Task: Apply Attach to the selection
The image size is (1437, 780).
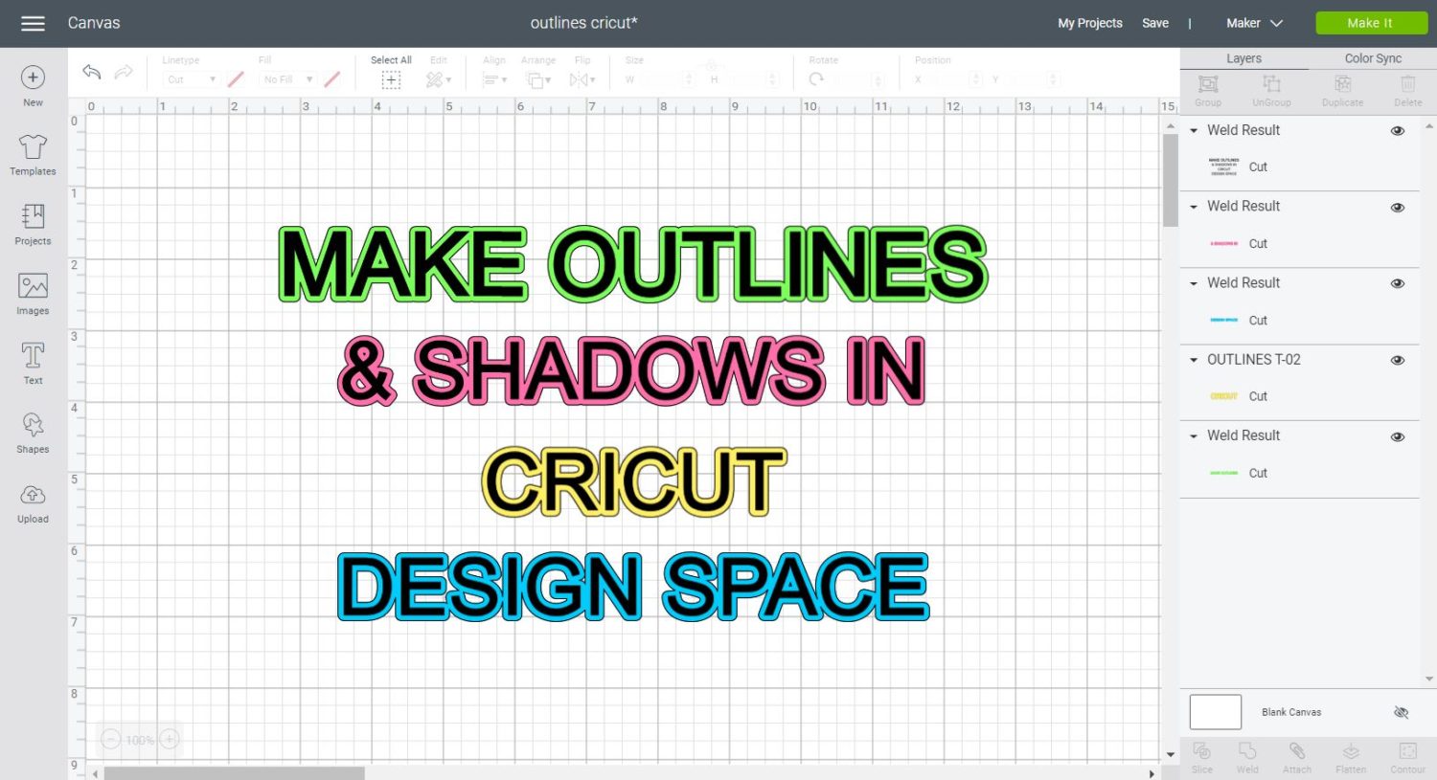Action: click(x=1298, y=756)
